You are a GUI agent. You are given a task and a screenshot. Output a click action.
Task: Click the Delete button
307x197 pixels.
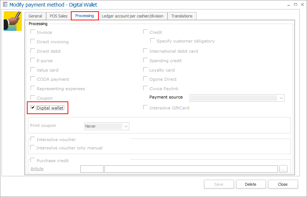tap(250, 184)
